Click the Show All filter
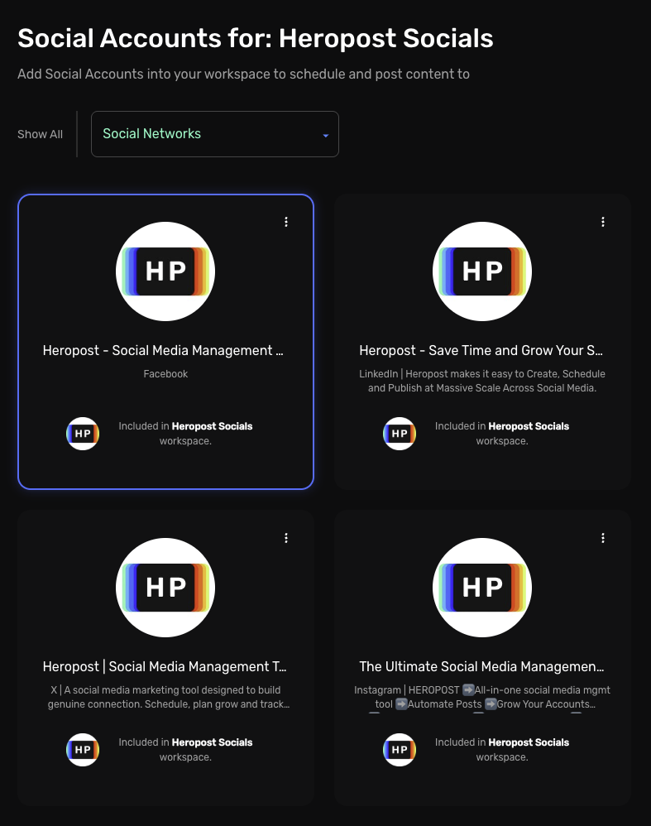The image size is (651, 826). tap(40, 134)
